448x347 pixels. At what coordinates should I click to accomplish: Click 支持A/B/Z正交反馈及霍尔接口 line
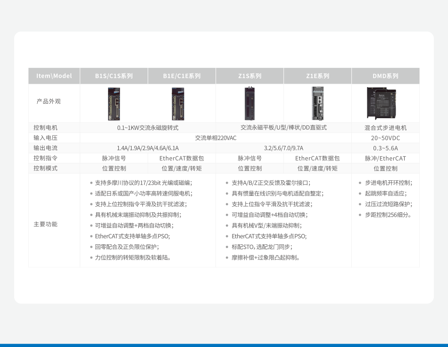271,183
